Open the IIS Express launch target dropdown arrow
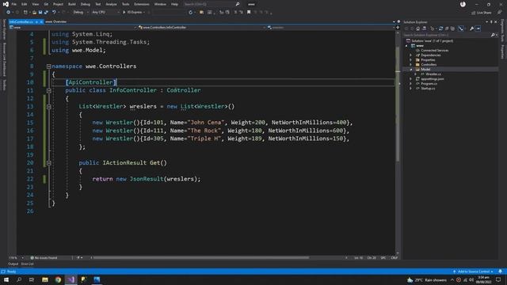The height and width of the screenshot is (285, 507). pyautogui.click(x=144, y=13)
